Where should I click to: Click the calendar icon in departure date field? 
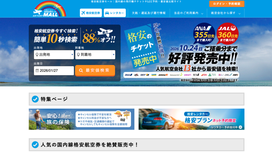[x=37, y=71]
